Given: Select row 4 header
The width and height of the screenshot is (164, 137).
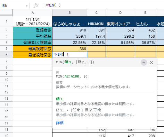Looking at the screenshot, I should click(7, 43).
